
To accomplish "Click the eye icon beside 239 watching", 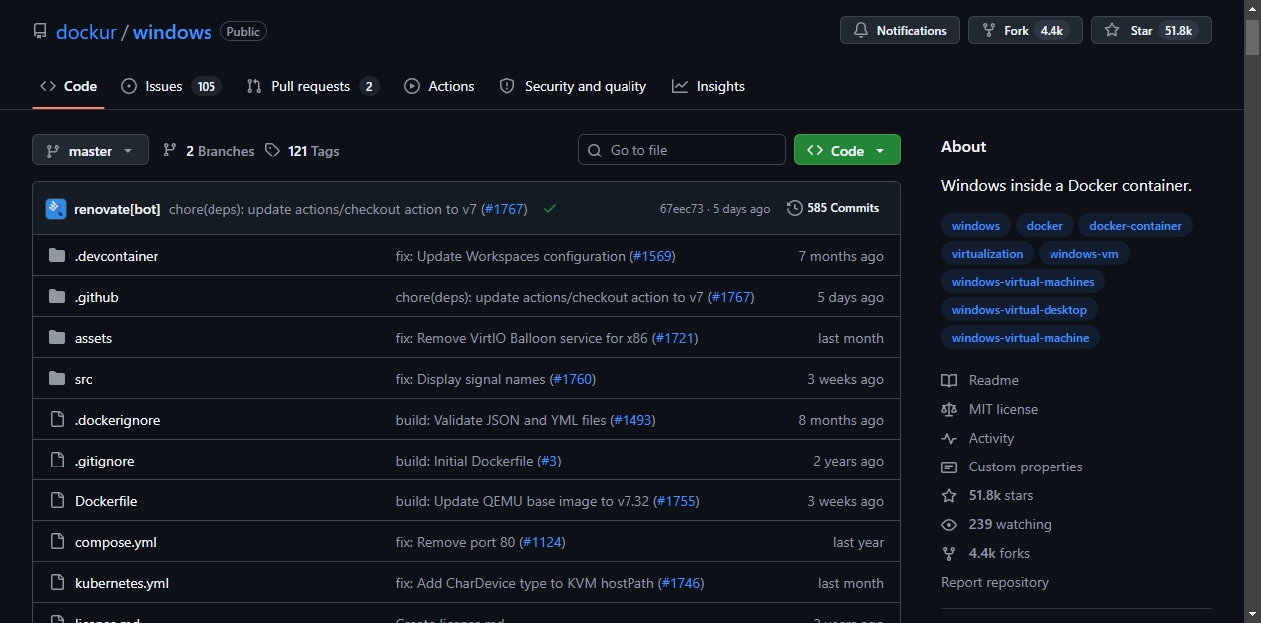I will [949, 524].
